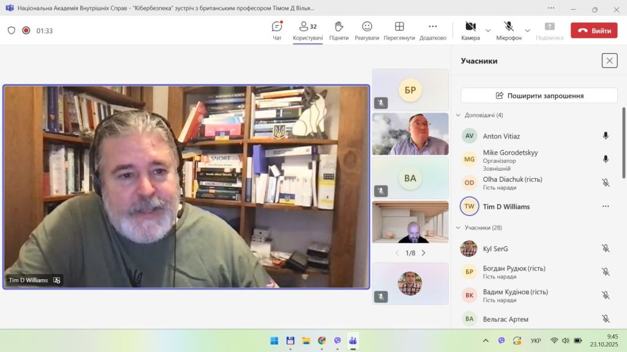627x352 pixels.
Task: Click the recording indicator icon
Action: coord(26,31)
